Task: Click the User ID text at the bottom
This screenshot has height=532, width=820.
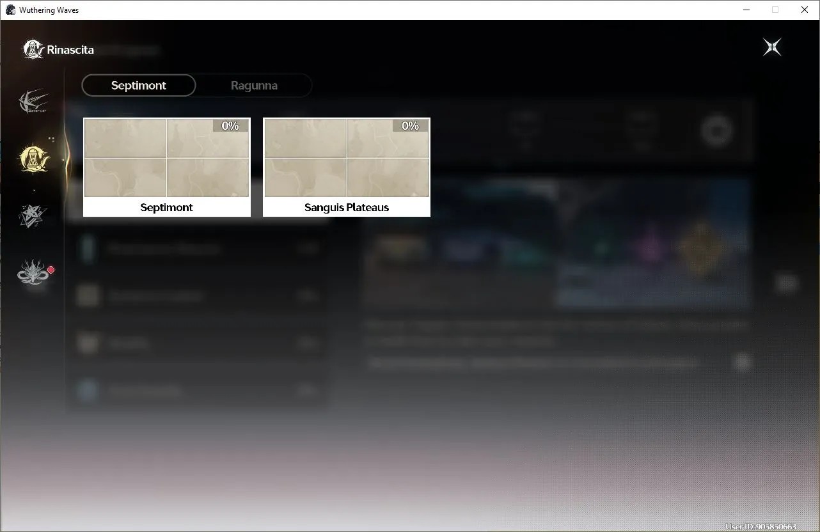Action: [761, 527]
